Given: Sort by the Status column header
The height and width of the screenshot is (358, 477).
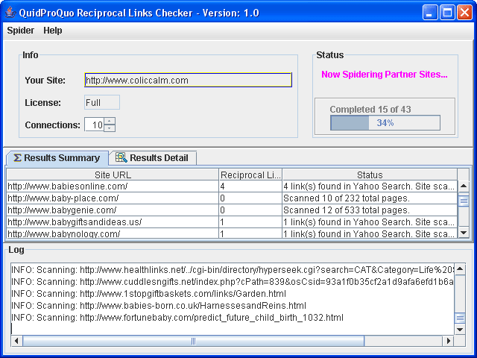Looking at the screenshot, I should coord(369,175).
